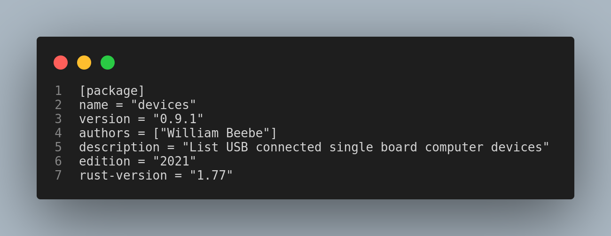Click the "William Beebe" author string

coord(215,133)
